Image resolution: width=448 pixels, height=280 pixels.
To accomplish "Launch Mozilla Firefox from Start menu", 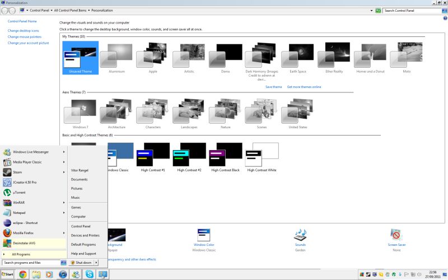I will tap(34, 233).
